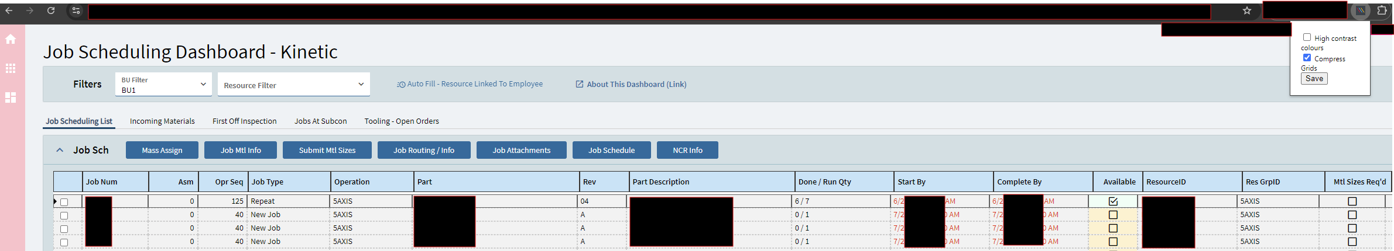Sort by Opr Seq column header
This screenshot has width=1394, height=251.
224,182
